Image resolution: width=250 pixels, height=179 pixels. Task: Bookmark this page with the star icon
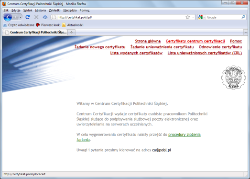click(188, 17)
